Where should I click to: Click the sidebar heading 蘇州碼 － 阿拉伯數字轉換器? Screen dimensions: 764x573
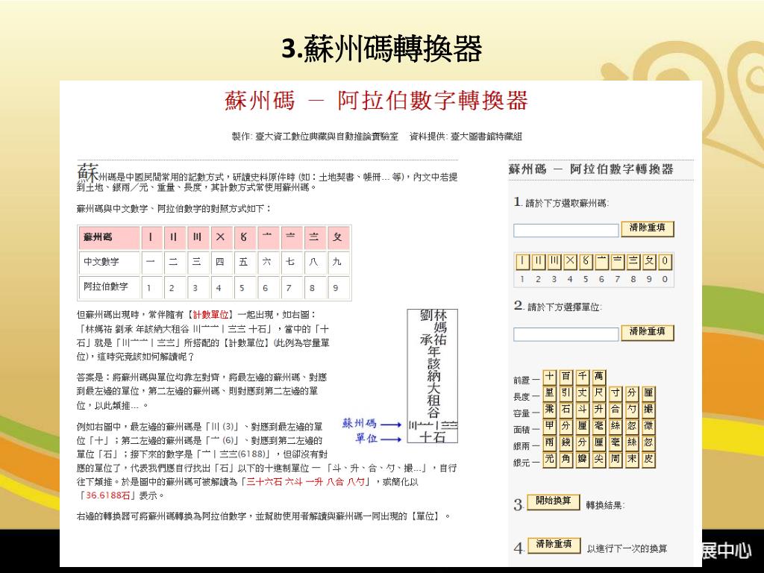[x=591, y=169]
